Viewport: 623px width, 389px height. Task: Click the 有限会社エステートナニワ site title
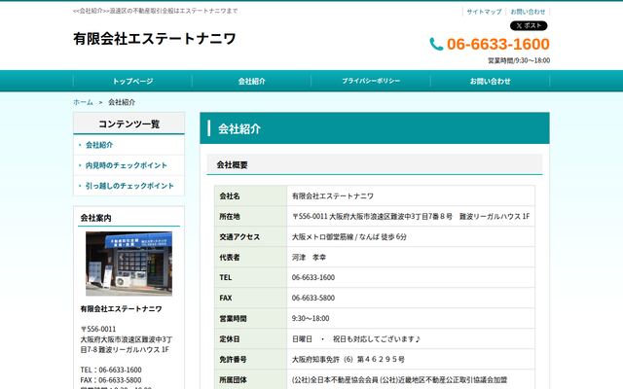(x=155, y=39)
